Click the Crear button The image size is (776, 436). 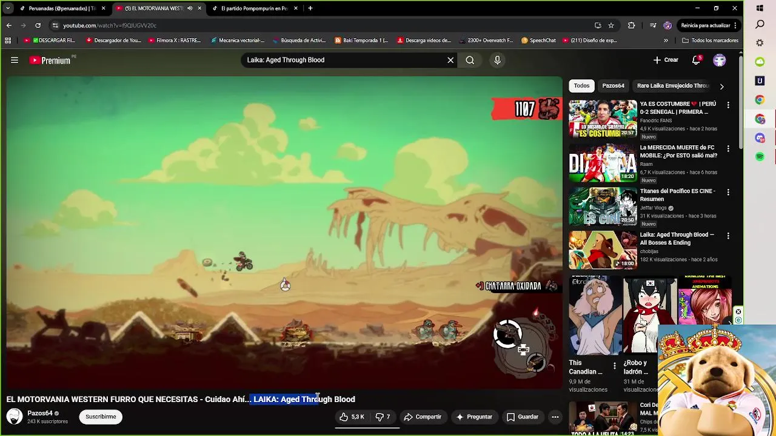tap(666, 60)
